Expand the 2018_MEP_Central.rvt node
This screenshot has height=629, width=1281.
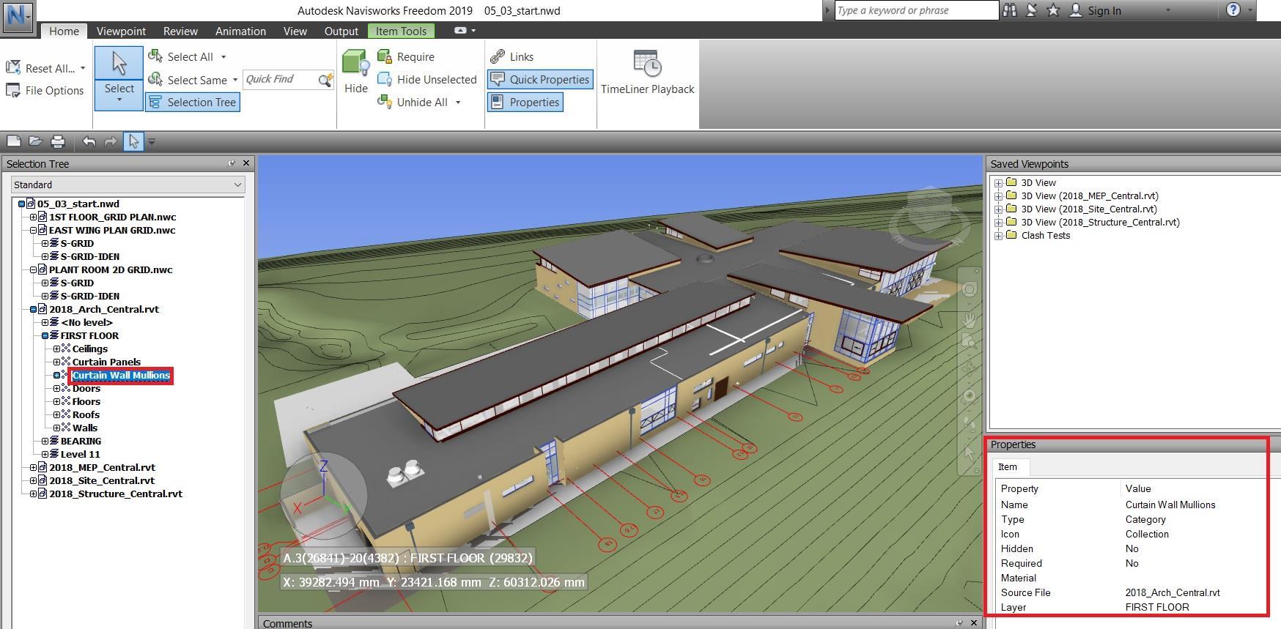(x=33, y=467)
